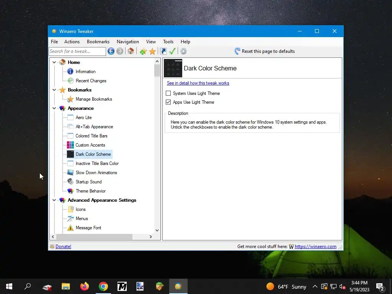Image resolution: width=392 pixels, height=294 pixels.
Task: Enable System Uses Light Theme checkbox
Action: click(x=168, y=93)
